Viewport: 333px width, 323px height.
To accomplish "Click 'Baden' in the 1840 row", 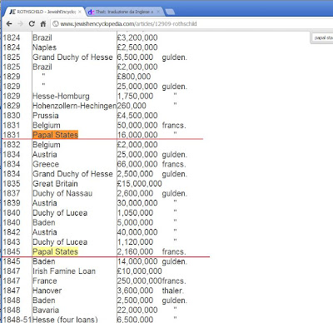I will [x=44, y=222].
